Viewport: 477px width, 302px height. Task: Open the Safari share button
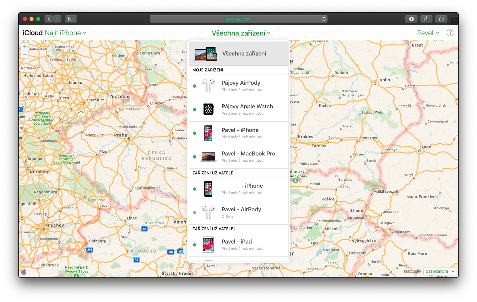click(426, 19)
